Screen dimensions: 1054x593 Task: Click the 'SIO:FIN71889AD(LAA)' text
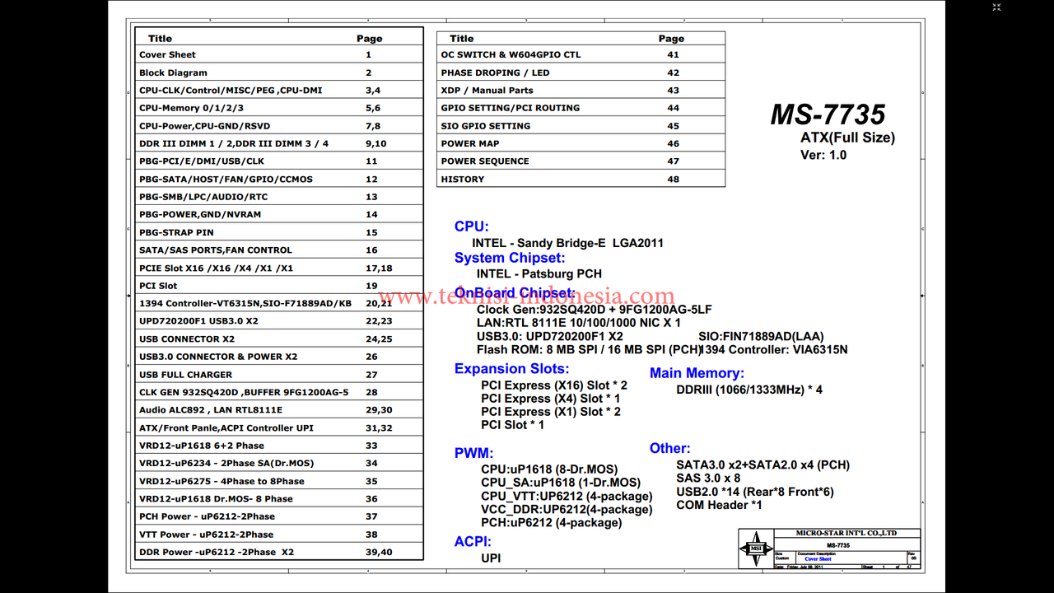tap(761, 336)
